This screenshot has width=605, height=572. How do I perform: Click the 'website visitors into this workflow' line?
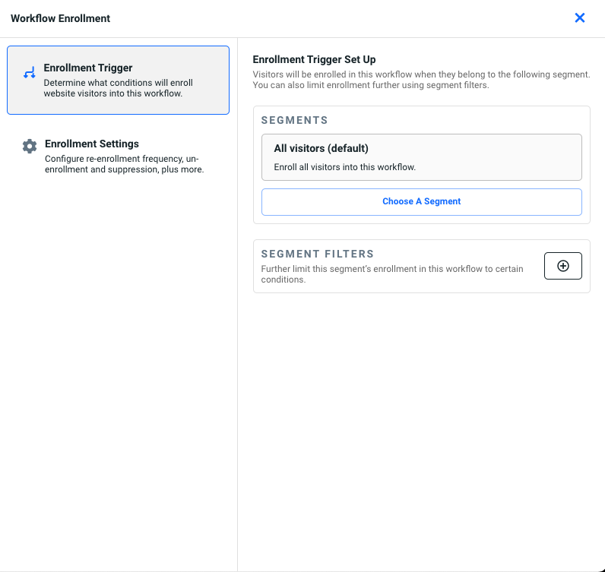[112, 93]
